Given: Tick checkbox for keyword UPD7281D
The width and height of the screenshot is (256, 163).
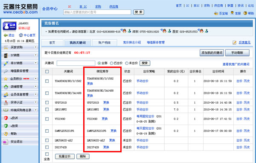Looking at the screenshot, I should click(x=47, y=102).
